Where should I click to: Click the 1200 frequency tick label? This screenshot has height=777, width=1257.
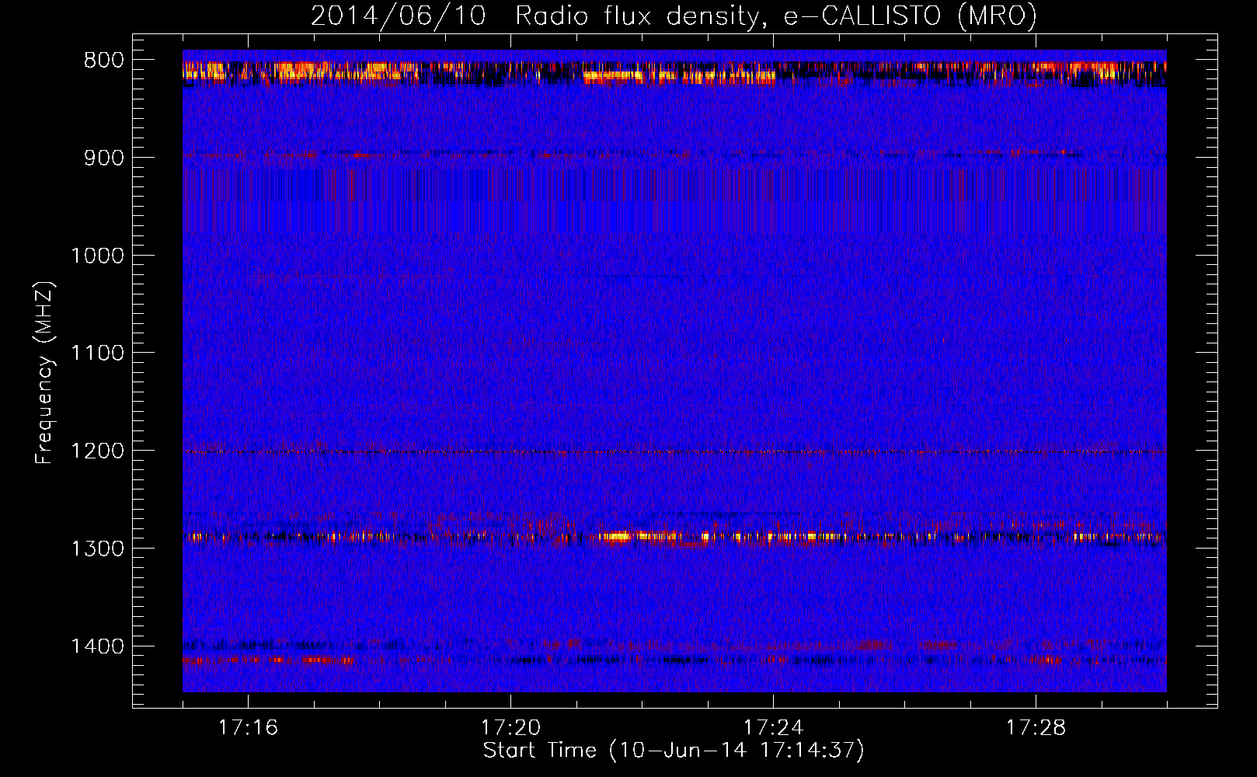[x=97, y=451]
